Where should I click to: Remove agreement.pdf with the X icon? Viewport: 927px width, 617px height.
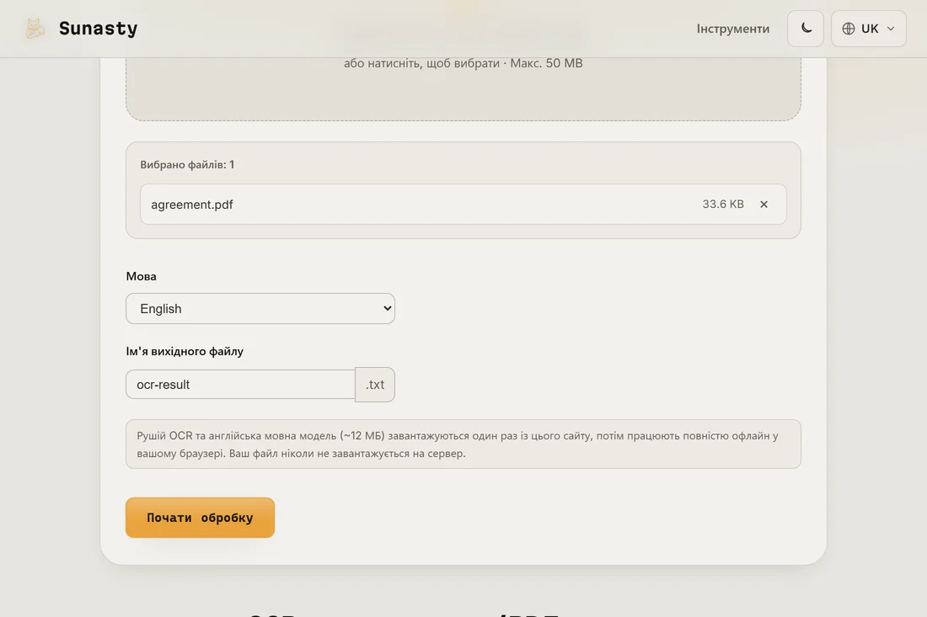(x=764, y=205)
